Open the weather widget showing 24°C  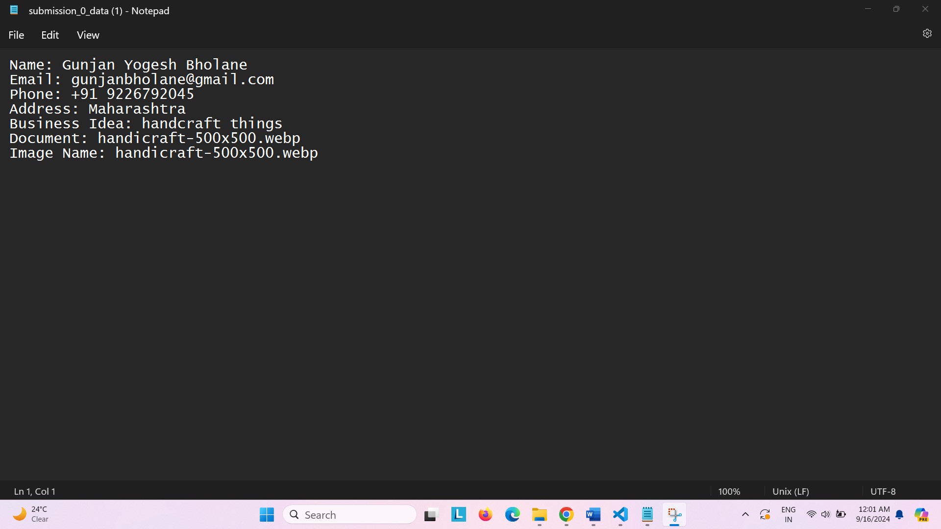(x=30, y=514)
